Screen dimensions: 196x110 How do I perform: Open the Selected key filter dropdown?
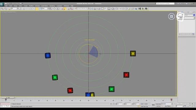167,104
